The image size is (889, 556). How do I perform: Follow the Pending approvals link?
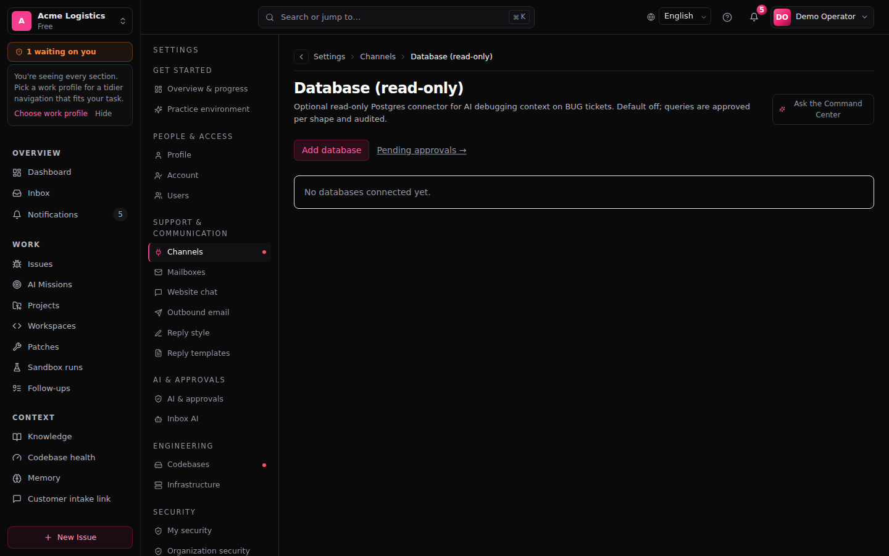pos(422,150)
